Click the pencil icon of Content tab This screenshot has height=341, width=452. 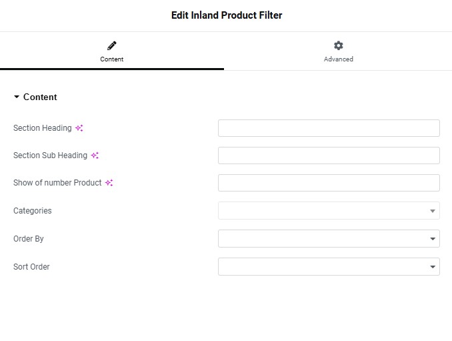coord(112,45)
